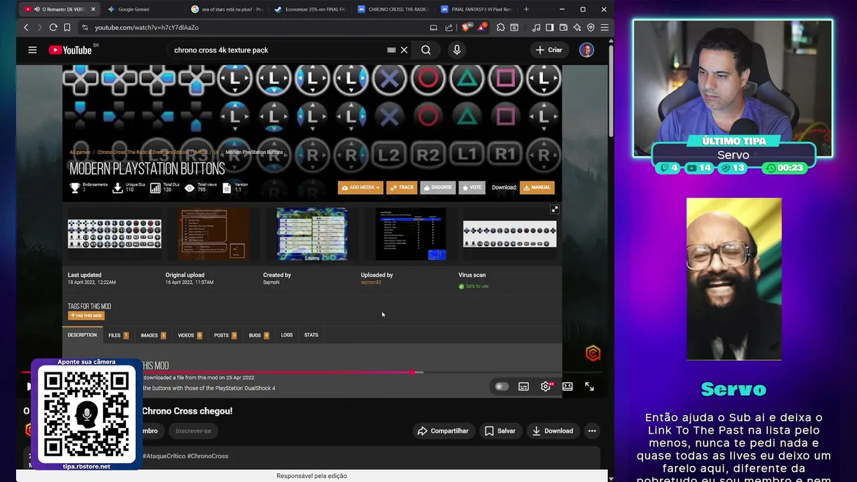857x482 pixels.
Task: Click the Mods breadcrumb link
Action: 201,152
